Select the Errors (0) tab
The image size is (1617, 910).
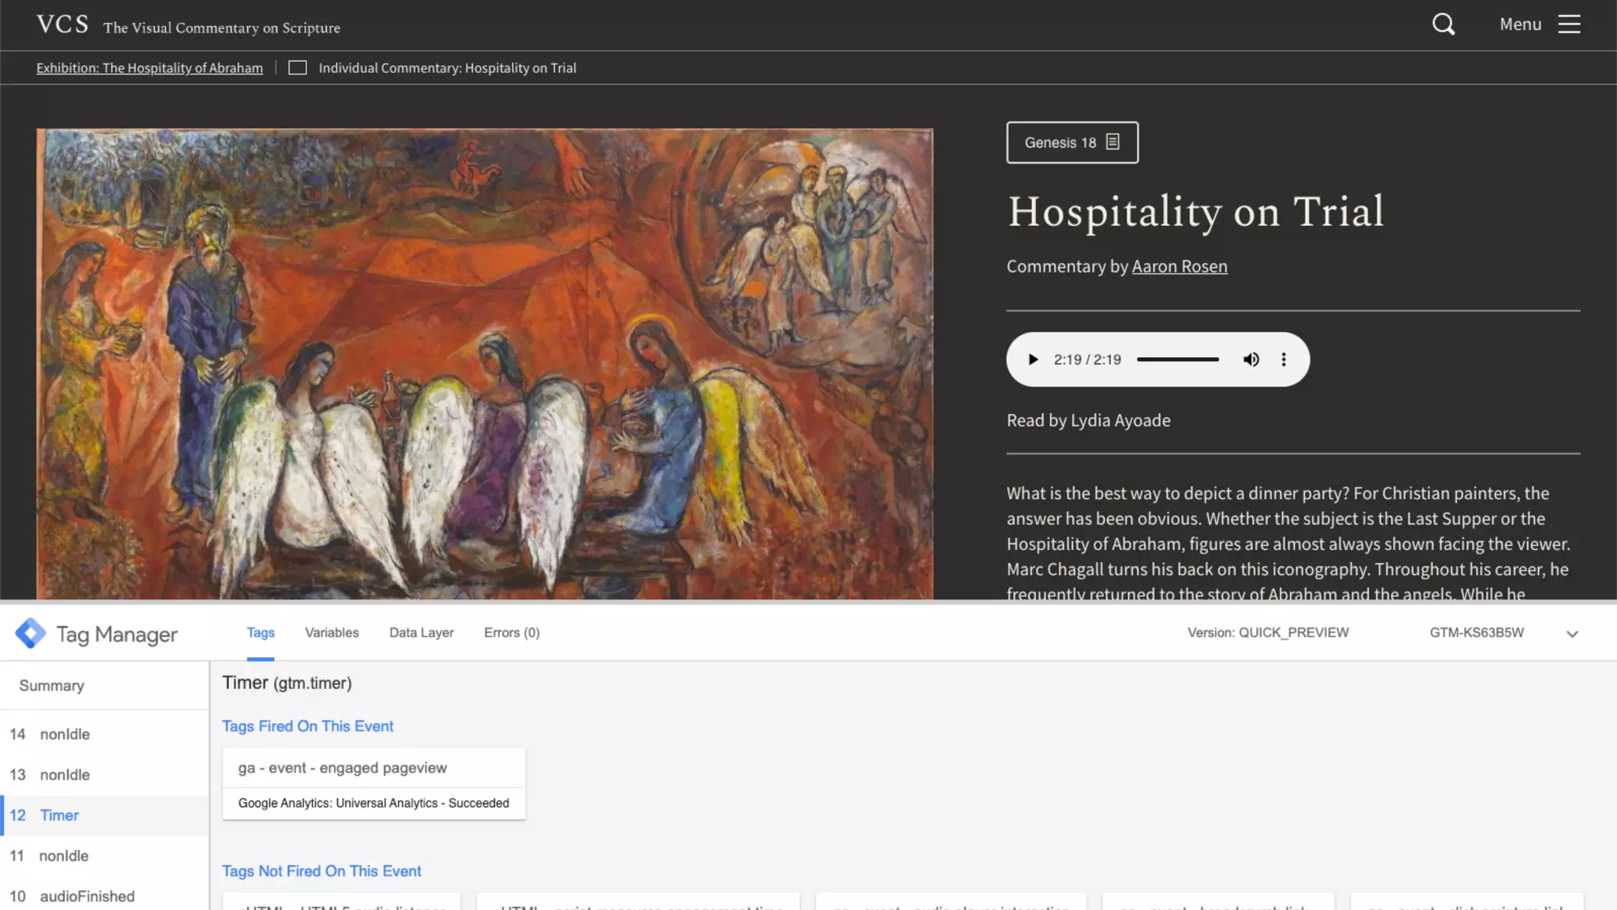point(512,633)
